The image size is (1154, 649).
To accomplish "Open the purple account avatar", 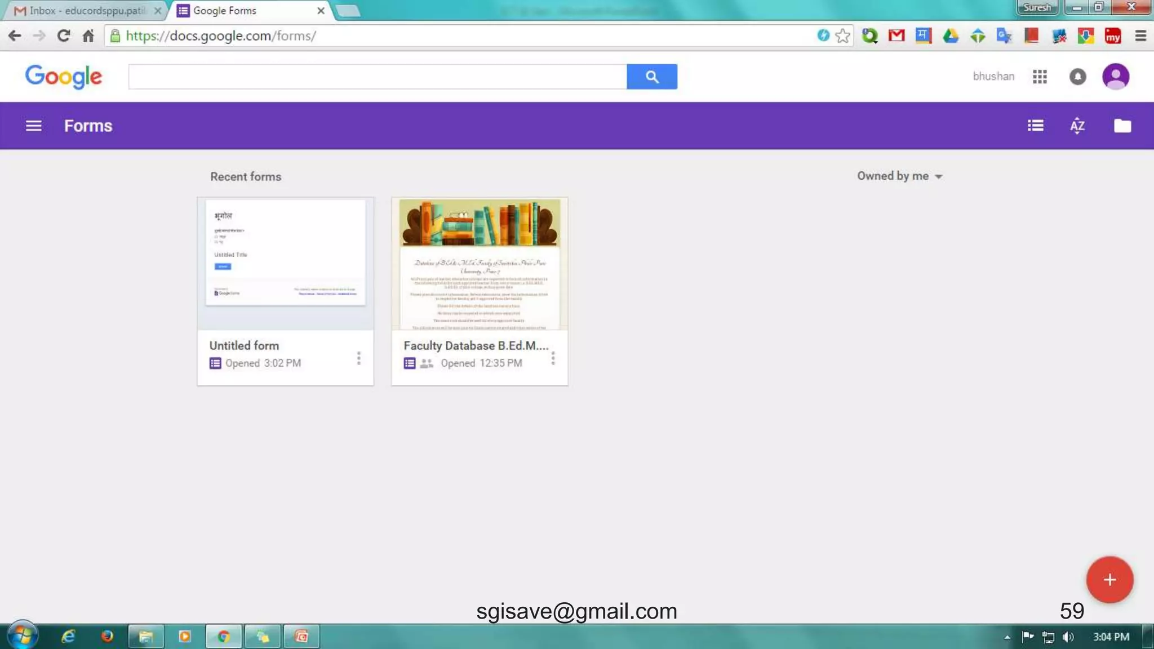I will click(1115, 77).
